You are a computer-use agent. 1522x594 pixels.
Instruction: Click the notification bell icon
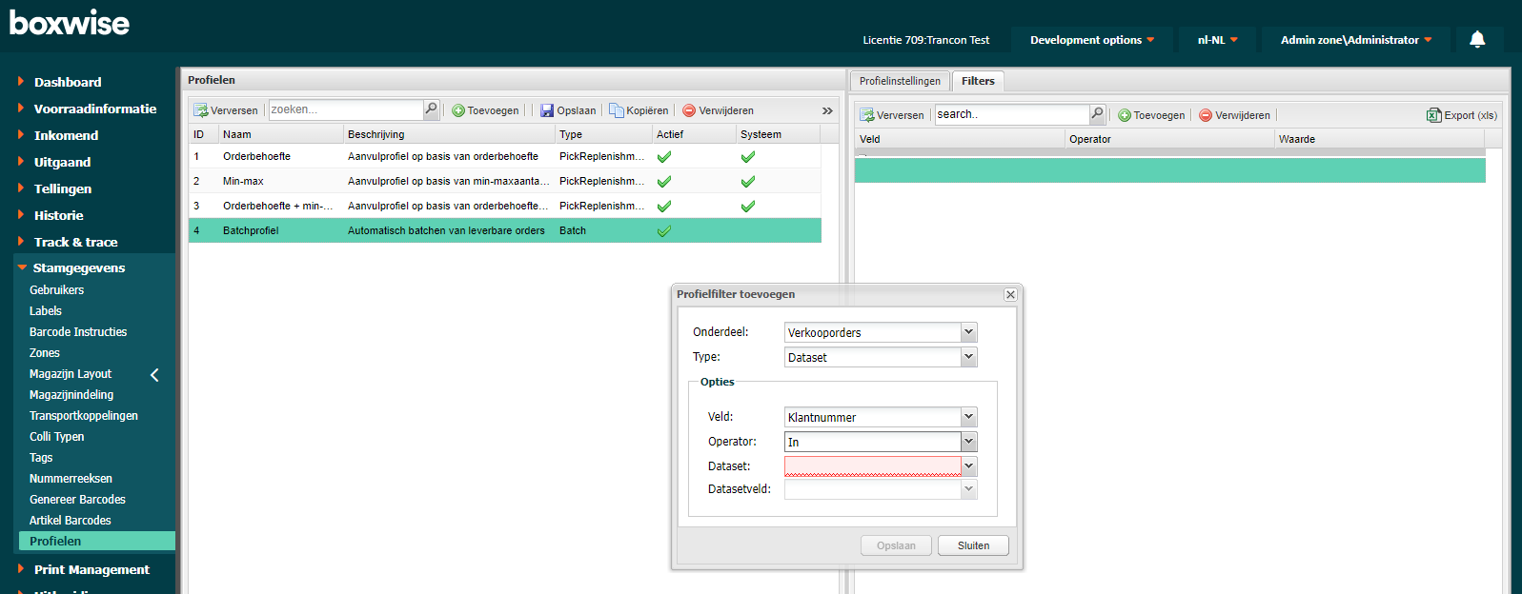coord(1476,39)
